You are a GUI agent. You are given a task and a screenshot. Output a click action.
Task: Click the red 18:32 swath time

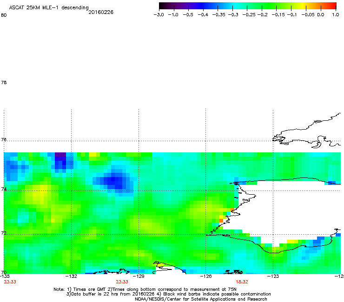(x=242, y=282)
